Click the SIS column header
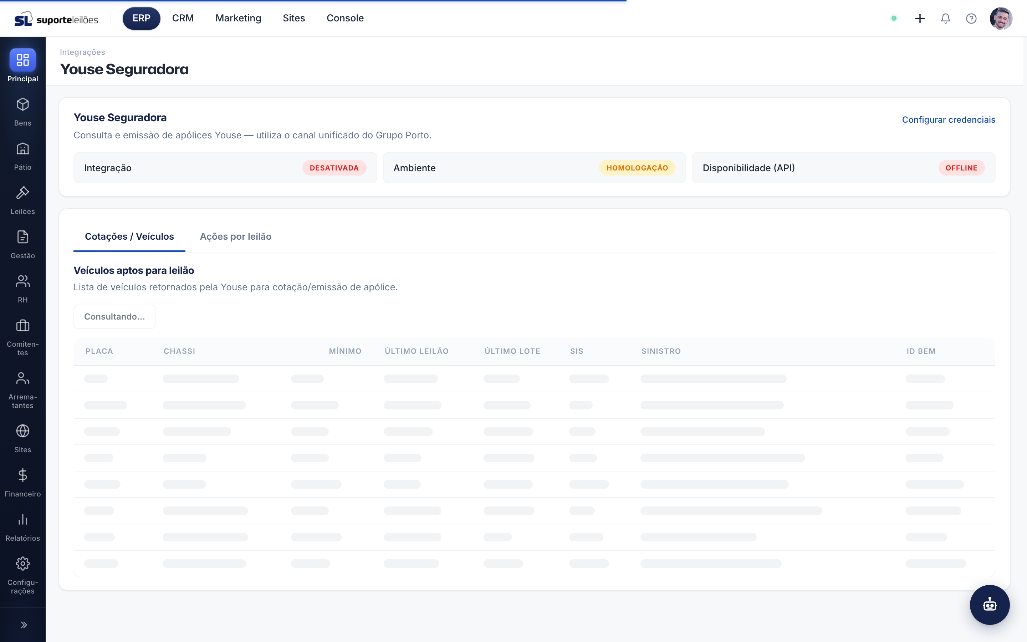Viewport: 1027px width, 642px height. 577,351
